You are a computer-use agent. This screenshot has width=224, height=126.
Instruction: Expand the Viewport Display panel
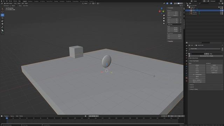point(194,89)
